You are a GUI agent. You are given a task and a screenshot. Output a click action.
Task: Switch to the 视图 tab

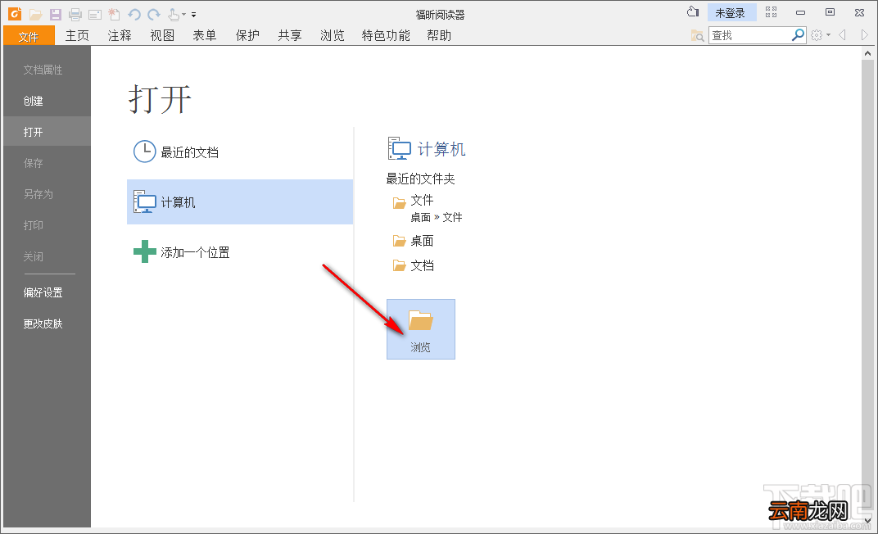point(162,36)
